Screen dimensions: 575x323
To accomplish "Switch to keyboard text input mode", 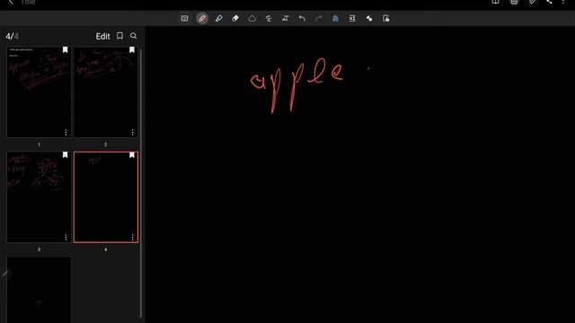I will tap(184, 18).
